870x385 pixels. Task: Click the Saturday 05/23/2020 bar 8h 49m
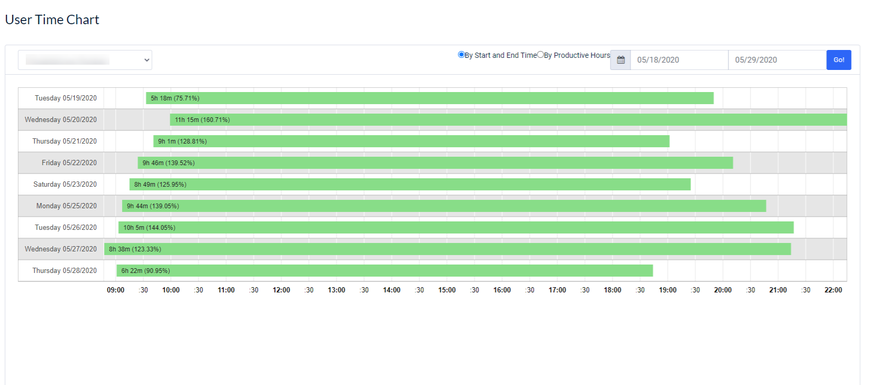(x=410, y=185)
